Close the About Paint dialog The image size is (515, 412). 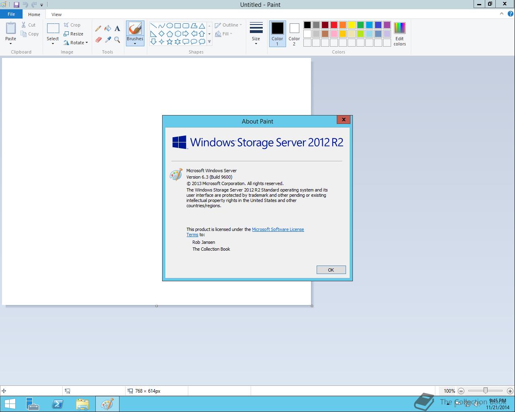[344, 119]
